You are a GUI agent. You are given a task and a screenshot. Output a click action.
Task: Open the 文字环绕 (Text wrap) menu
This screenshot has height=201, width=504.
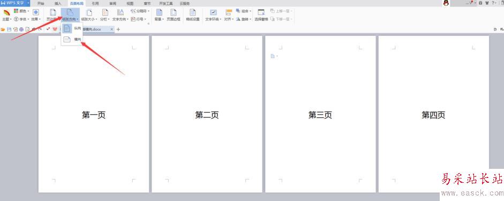point(213,15)
